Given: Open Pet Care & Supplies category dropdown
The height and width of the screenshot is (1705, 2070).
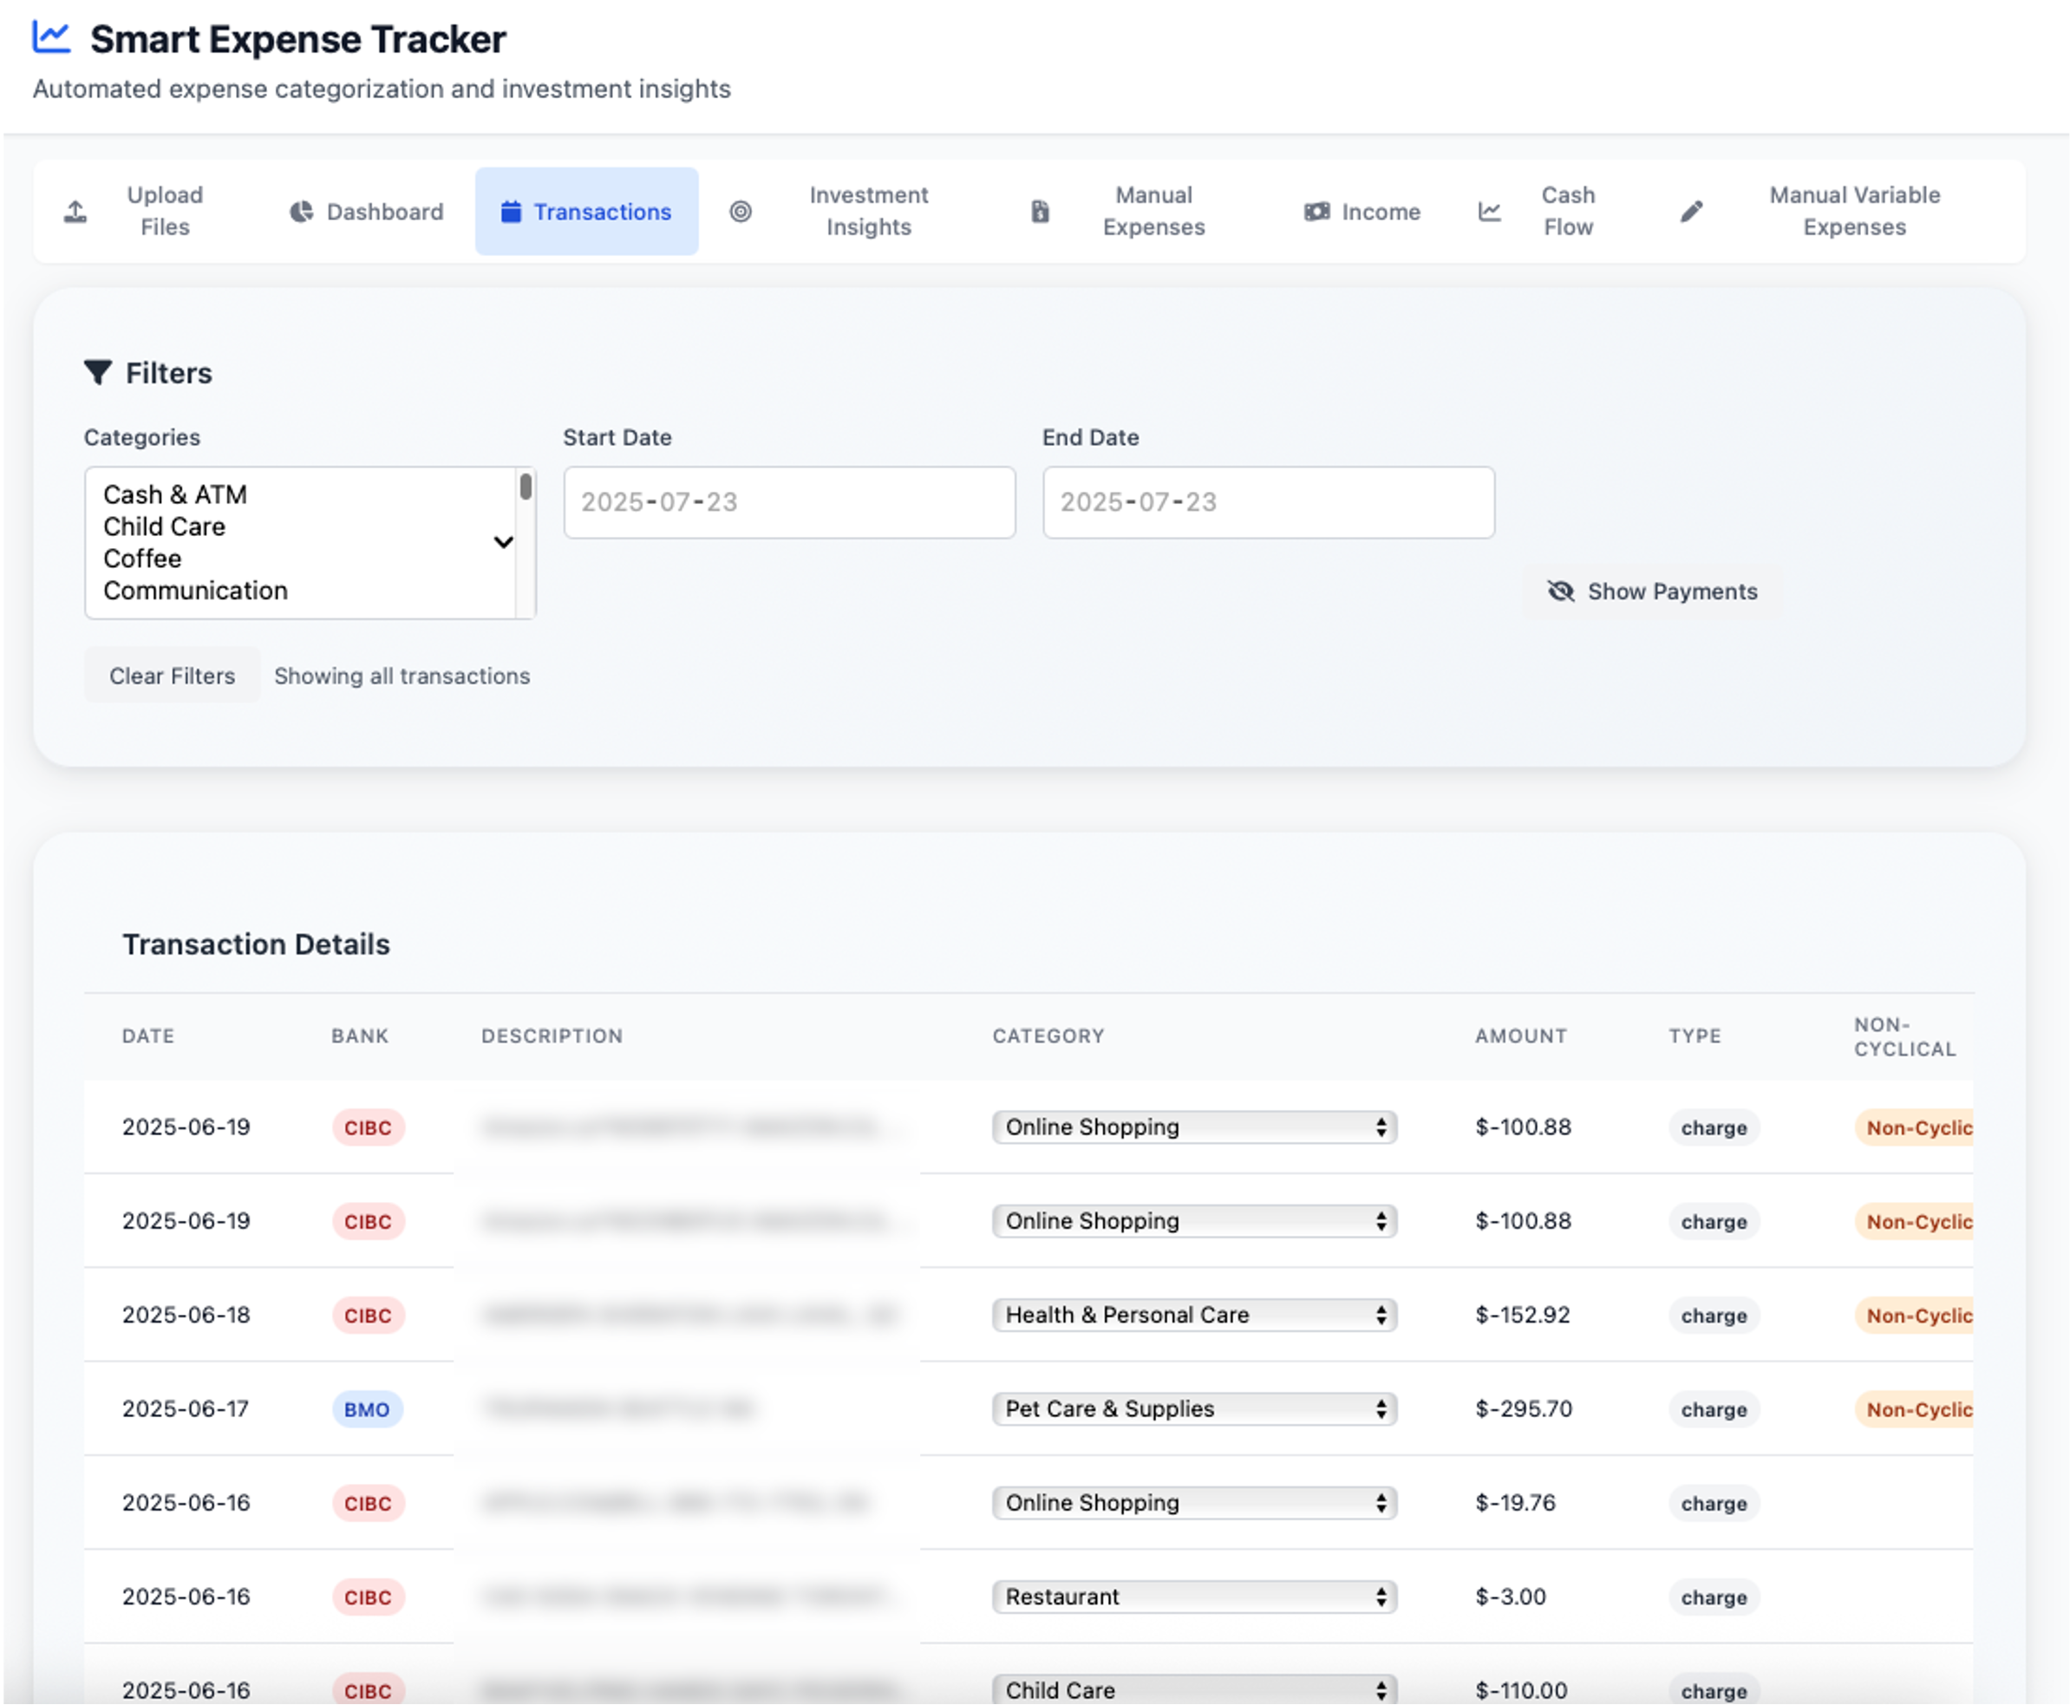Looking at the screenshot, I should tap(1193, 1408).
